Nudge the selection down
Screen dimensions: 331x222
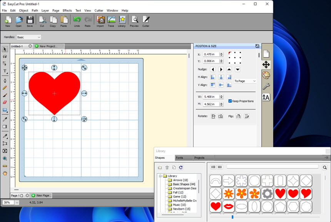coord(237,69)
